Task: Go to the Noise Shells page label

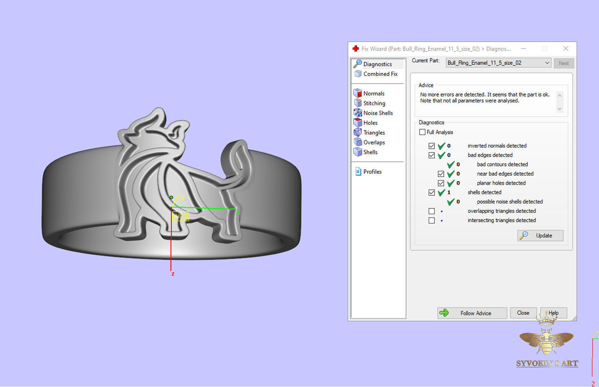Action: point(378,113)
